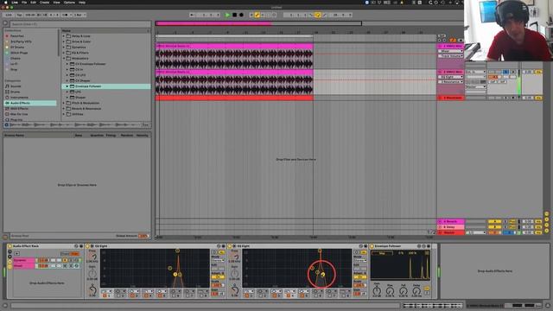Click the EQ & Filters folder icon

pos(69,53)
